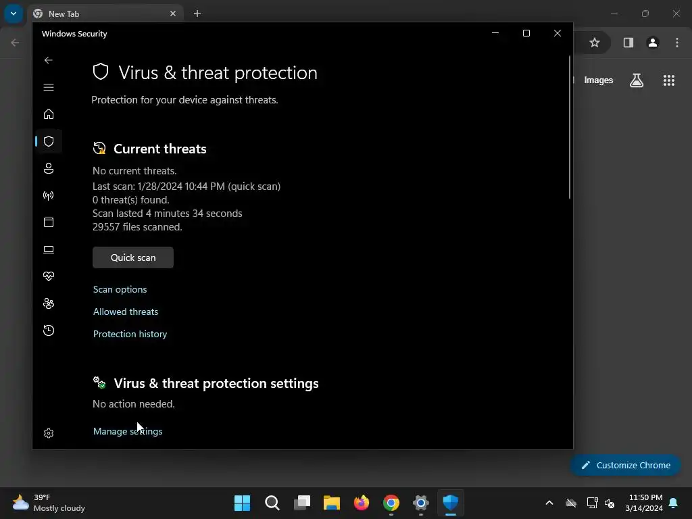The height and width of the screenshot is (519, 692).
Task: Click Customize Chrome button
Action: click(x=626, y=465)
